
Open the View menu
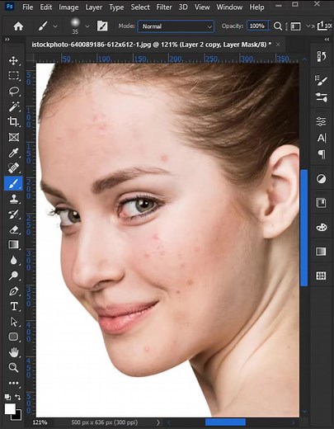(x=202, y=7)
